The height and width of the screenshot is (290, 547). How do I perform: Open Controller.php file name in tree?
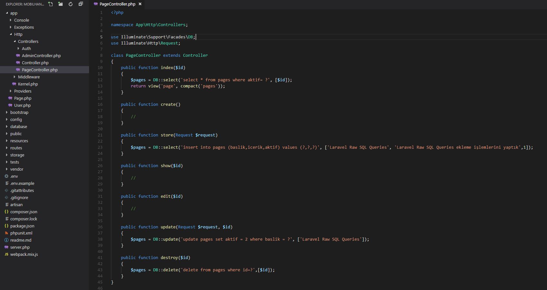35,63
